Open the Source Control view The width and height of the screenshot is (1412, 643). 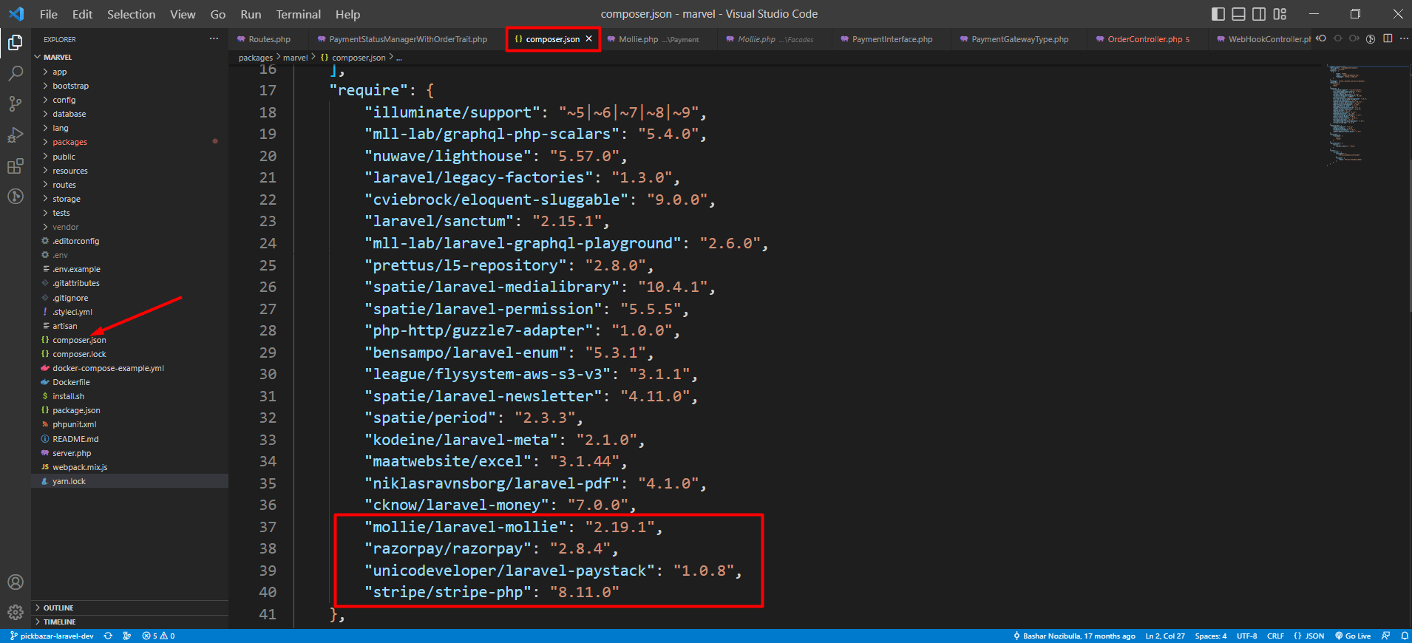(x=15, y=104)
